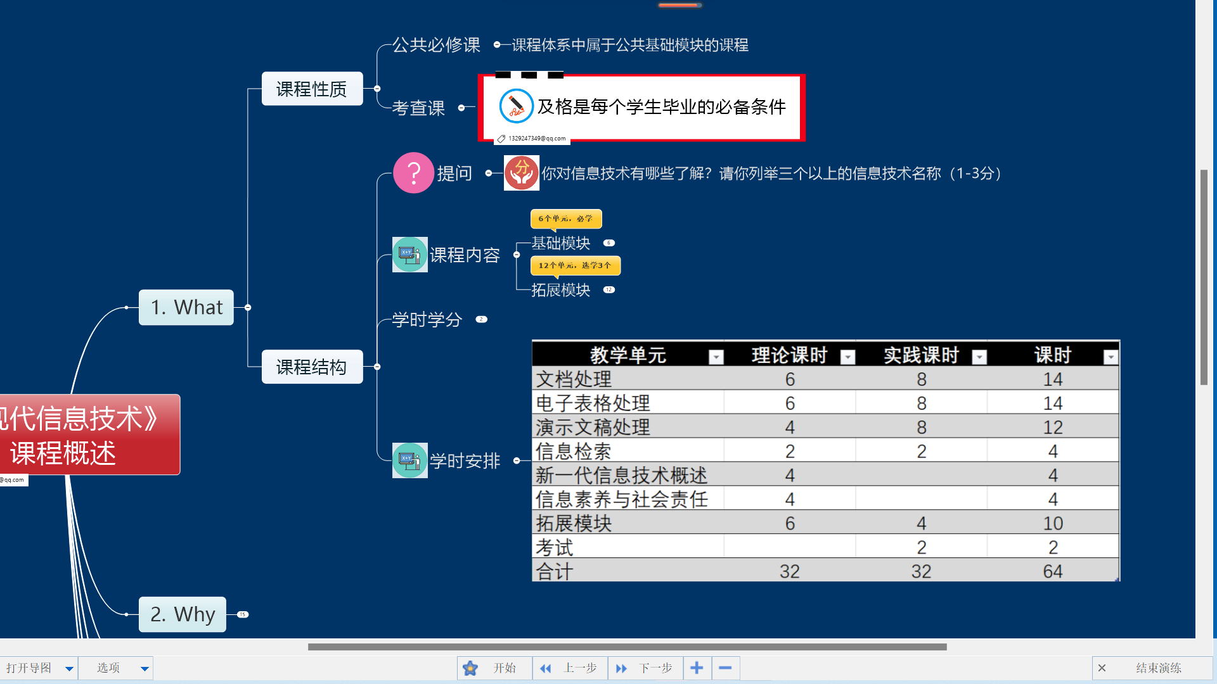Click the red hands score icon
The height and width of the screenshot is (684, 1217).
521,173
